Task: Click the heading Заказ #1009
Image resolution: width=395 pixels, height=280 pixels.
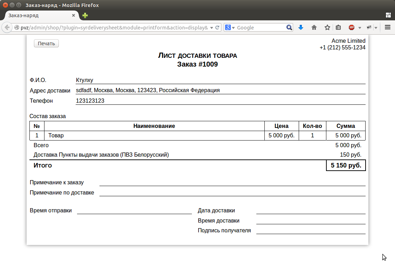Action: [x=197, y=64]
